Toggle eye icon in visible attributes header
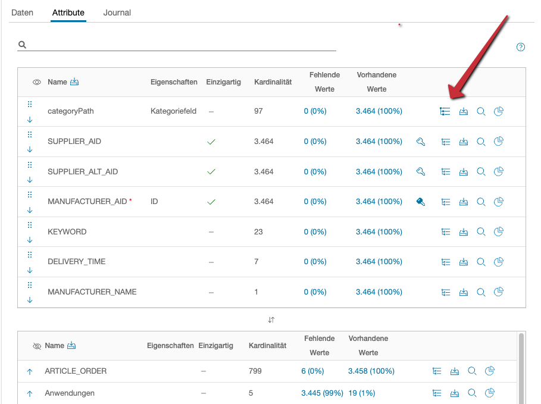 (36, 82)
